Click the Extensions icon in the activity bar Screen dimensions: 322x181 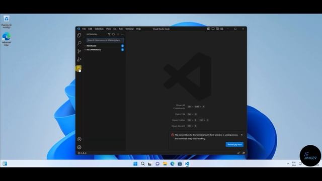pos(79,68)
